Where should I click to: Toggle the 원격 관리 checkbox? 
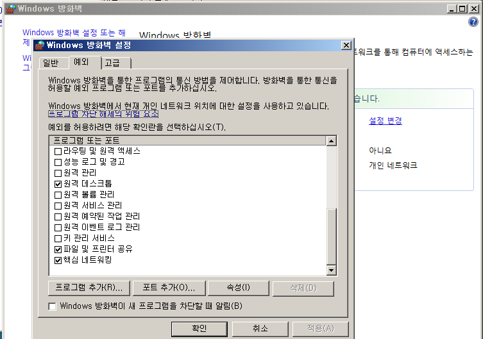[x=58, y=173]
